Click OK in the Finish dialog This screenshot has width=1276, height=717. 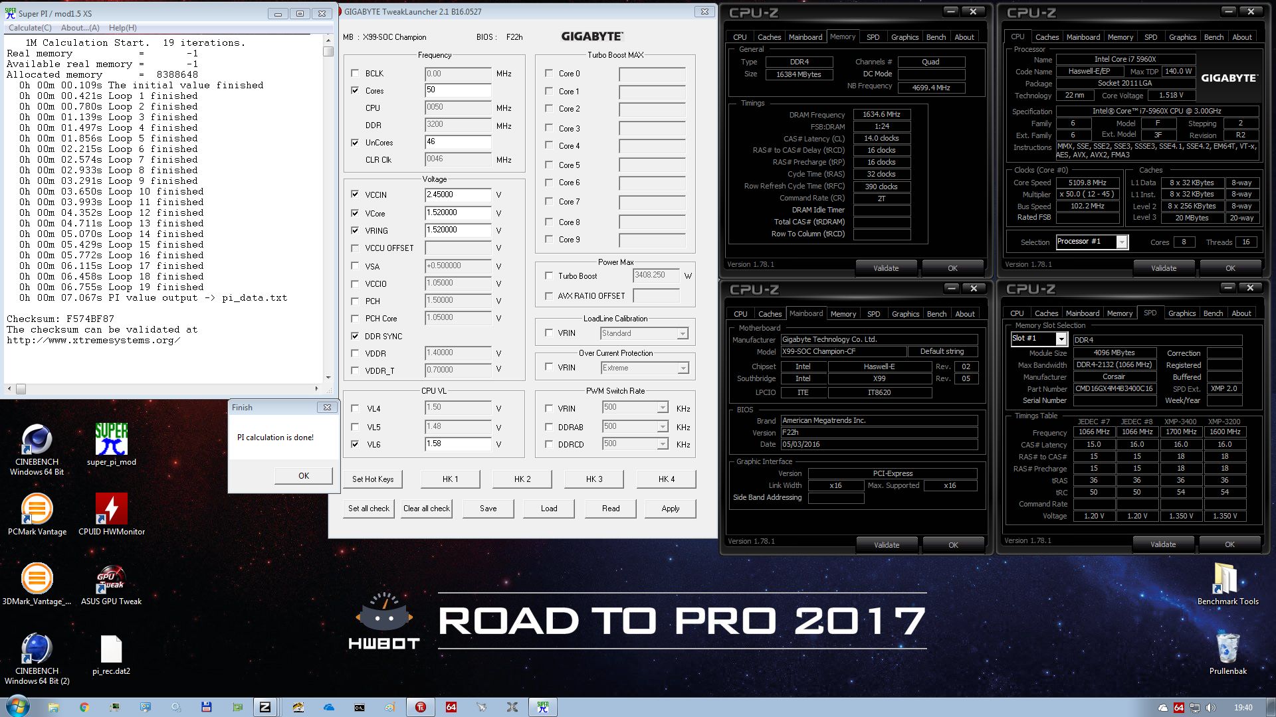point(304,475)
